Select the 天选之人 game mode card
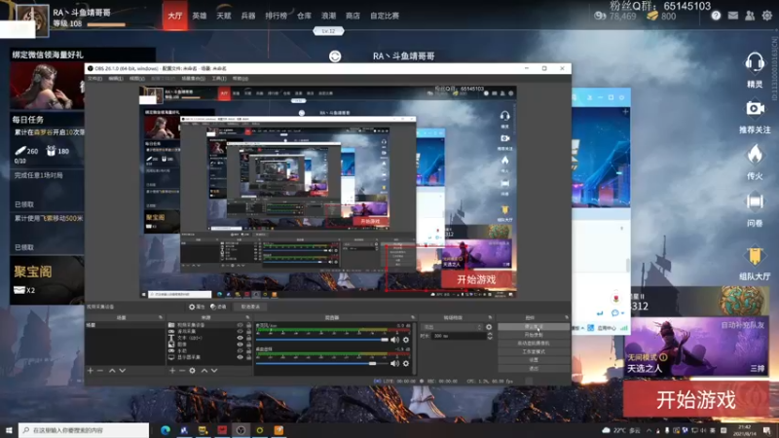This screenshot has height=438, width=779. pyautogui.click(x=696, y=347)
